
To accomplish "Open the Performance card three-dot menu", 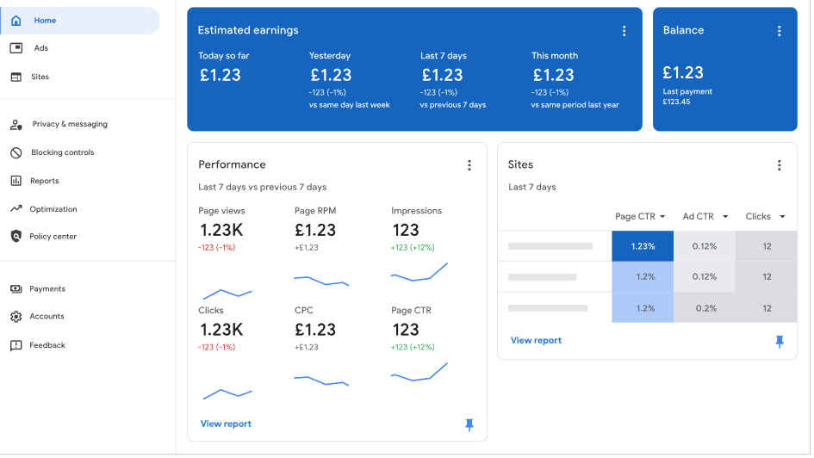I will 471,165.
